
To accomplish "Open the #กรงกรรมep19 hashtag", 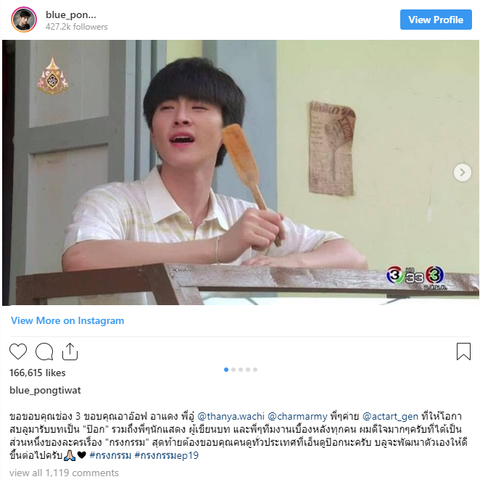I will point(166,455).
